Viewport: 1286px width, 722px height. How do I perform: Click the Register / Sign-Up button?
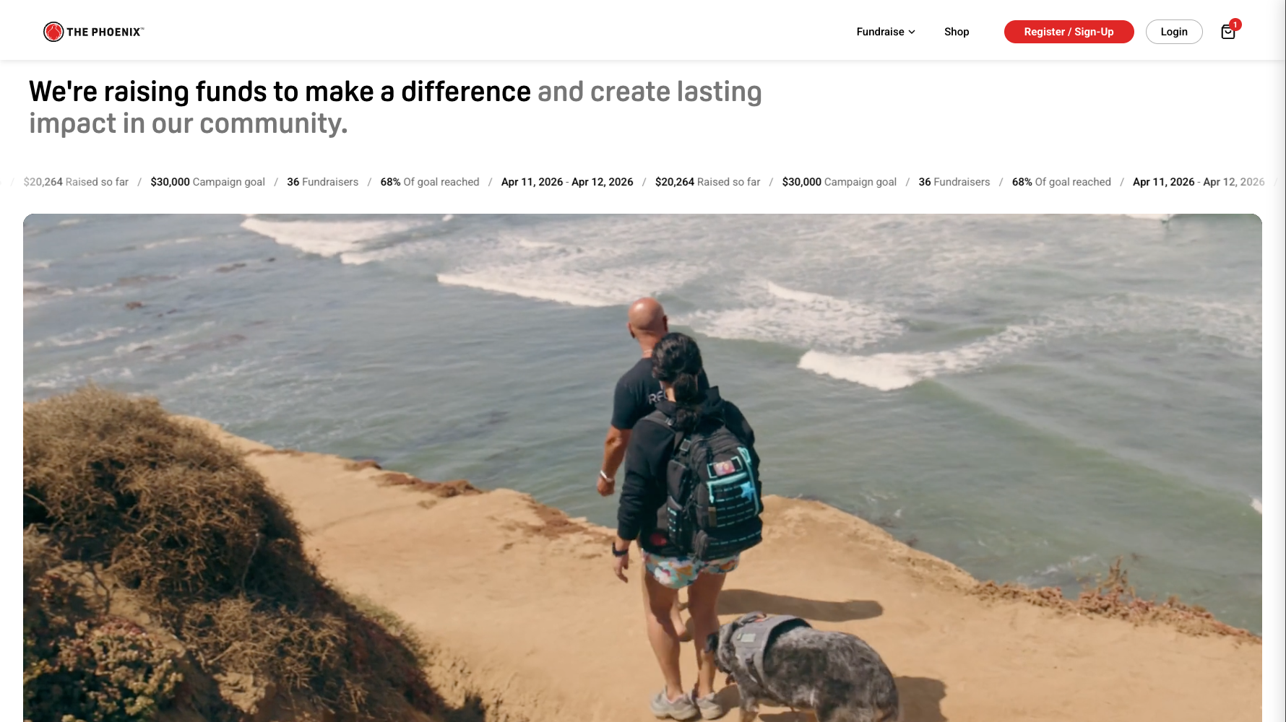(x=1069, y=32)
